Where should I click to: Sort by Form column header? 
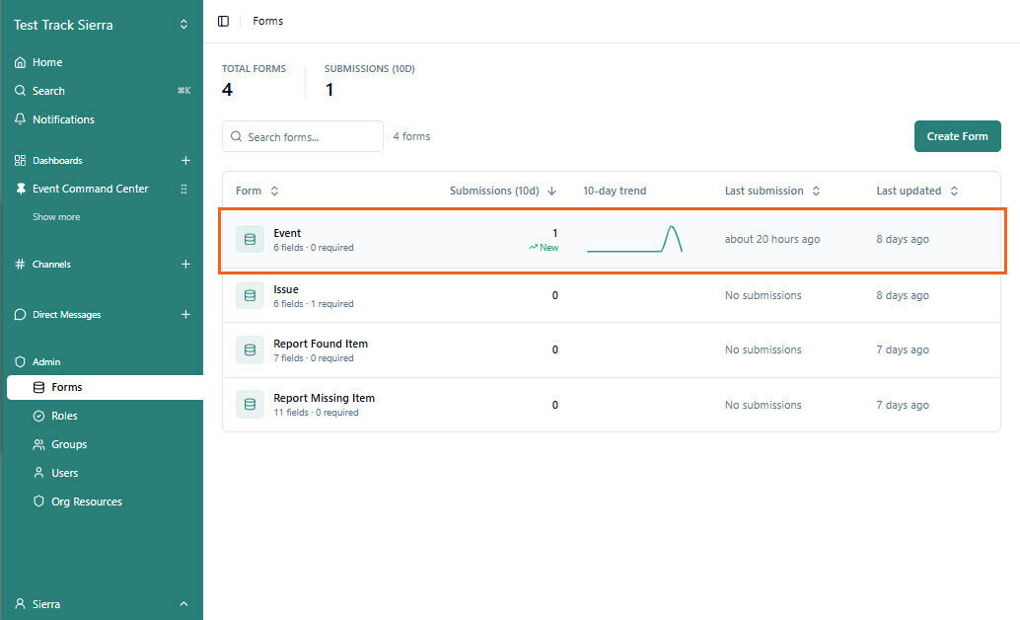click(256, 191)
